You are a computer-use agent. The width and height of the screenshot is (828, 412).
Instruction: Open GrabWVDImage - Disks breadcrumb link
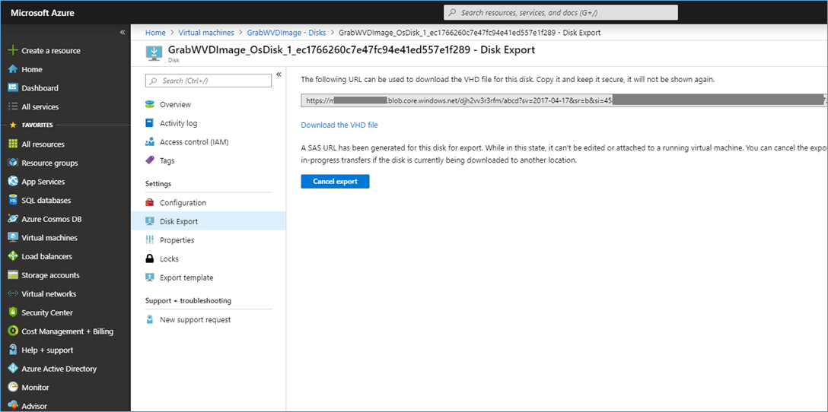286,33
